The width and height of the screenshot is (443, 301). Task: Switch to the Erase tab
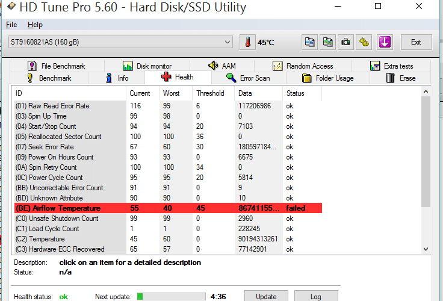coord(401,78)
